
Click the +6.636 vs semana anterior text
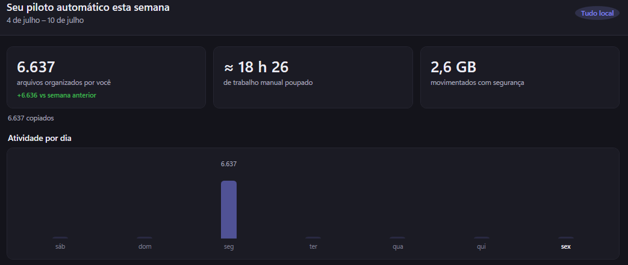coord(57,95)
